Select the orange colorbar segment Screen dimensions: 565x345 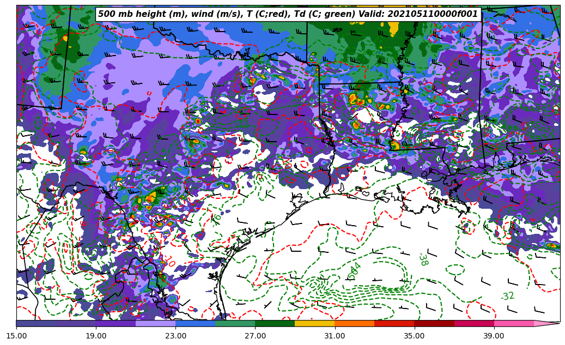(354, 323)
